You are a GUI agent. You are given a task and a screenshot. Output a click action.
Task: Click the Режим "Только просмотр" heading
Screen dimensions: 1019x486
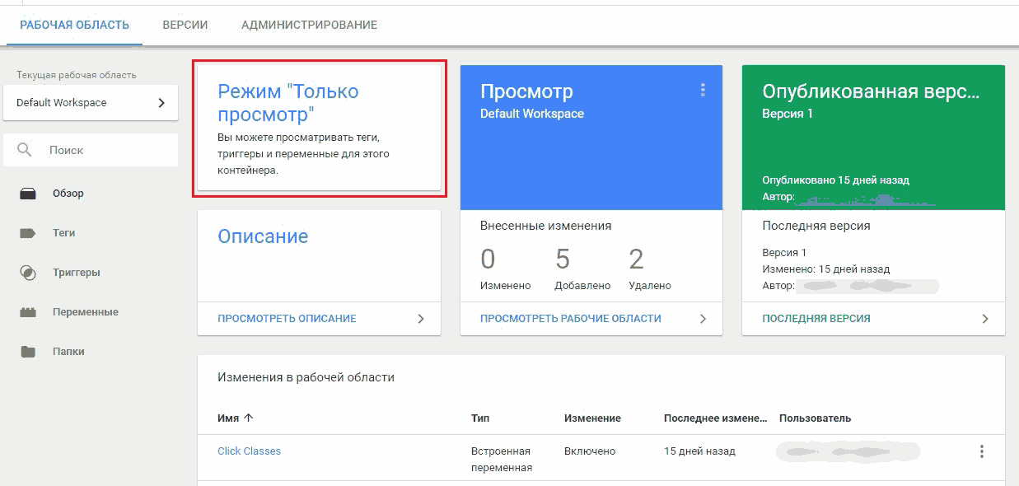tap(288, 103)
